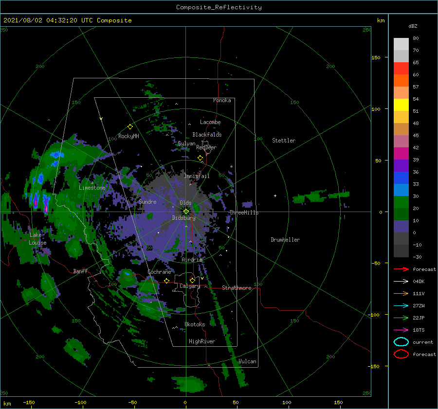Screen dimensions: 438x409
Task: Click the deep orange 57-60 dBZ swatch
Action: [x=401, y=80]
